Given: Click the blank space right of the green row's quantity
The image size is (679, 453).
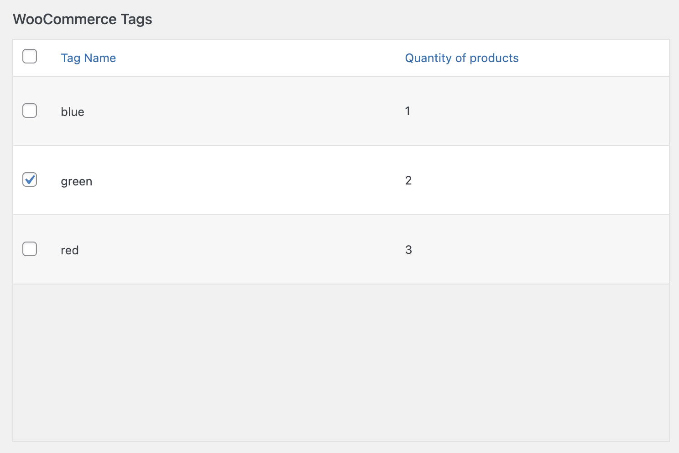Looking at the screenshot, I should tap(538, 180).
